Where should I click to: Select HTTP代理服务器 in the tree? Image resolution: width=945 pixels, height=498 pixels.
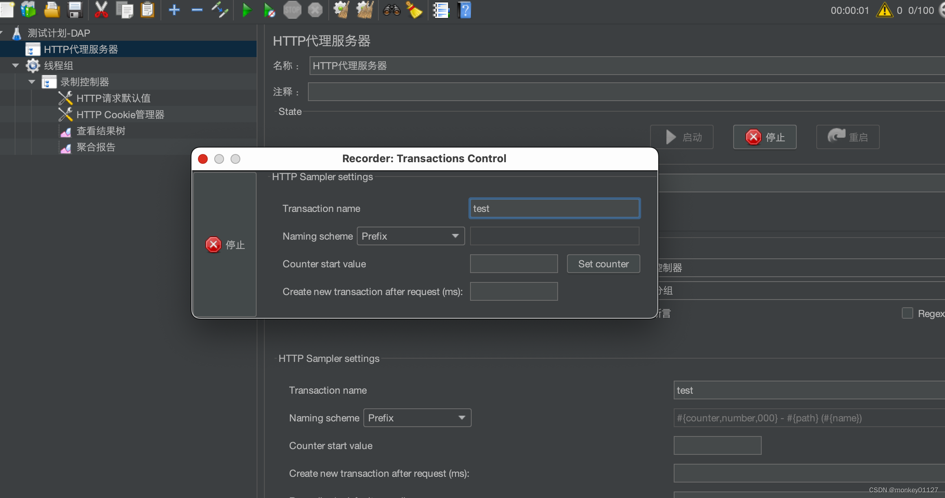coord(81,49)
